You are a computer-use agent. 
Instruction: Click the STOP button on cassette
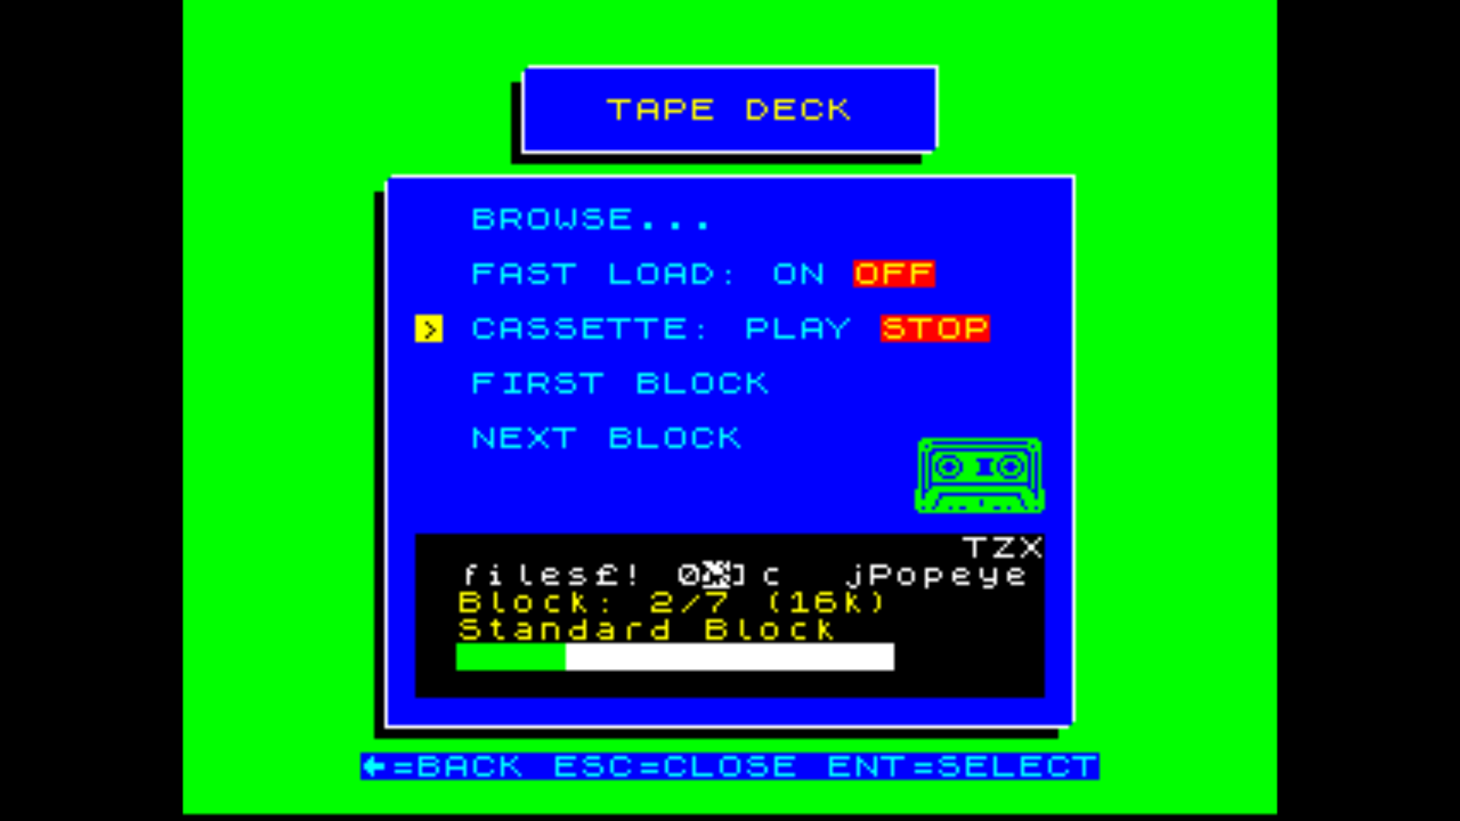click(x=934, y=329)
